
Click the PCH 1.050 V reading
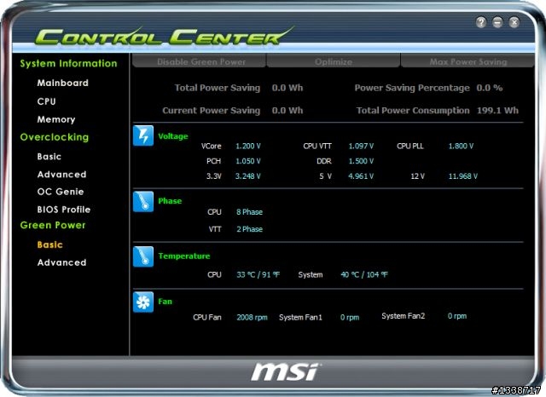[x=248, y=161]
